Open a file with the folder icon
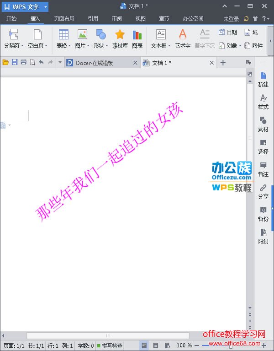Image resolution: width=274 pixels, height=351 pixels. pos(5,62)
